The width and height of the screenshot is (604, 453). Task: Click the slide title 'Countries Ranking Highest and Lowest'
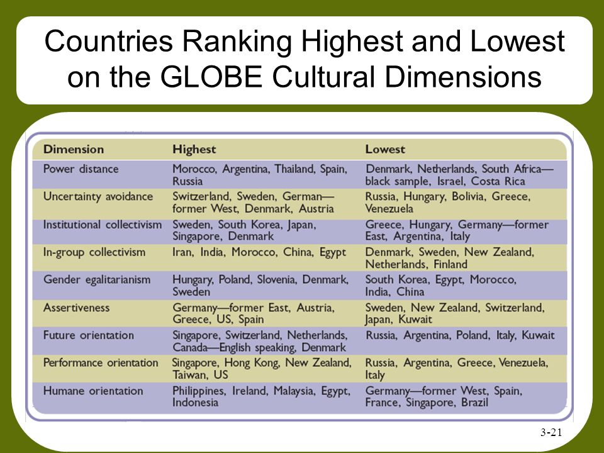[305, 41]
